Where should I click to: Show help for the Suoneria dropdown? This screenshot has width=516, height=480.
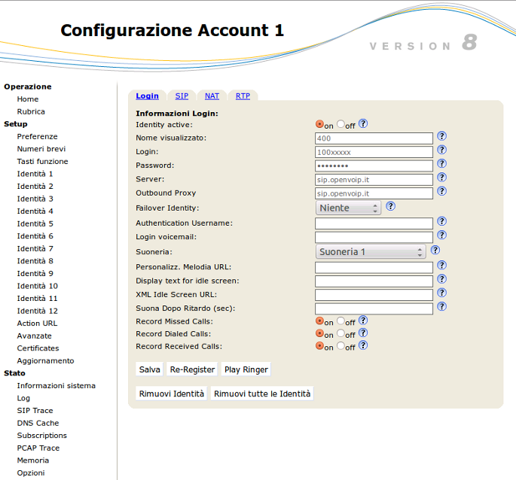[435, 251]
